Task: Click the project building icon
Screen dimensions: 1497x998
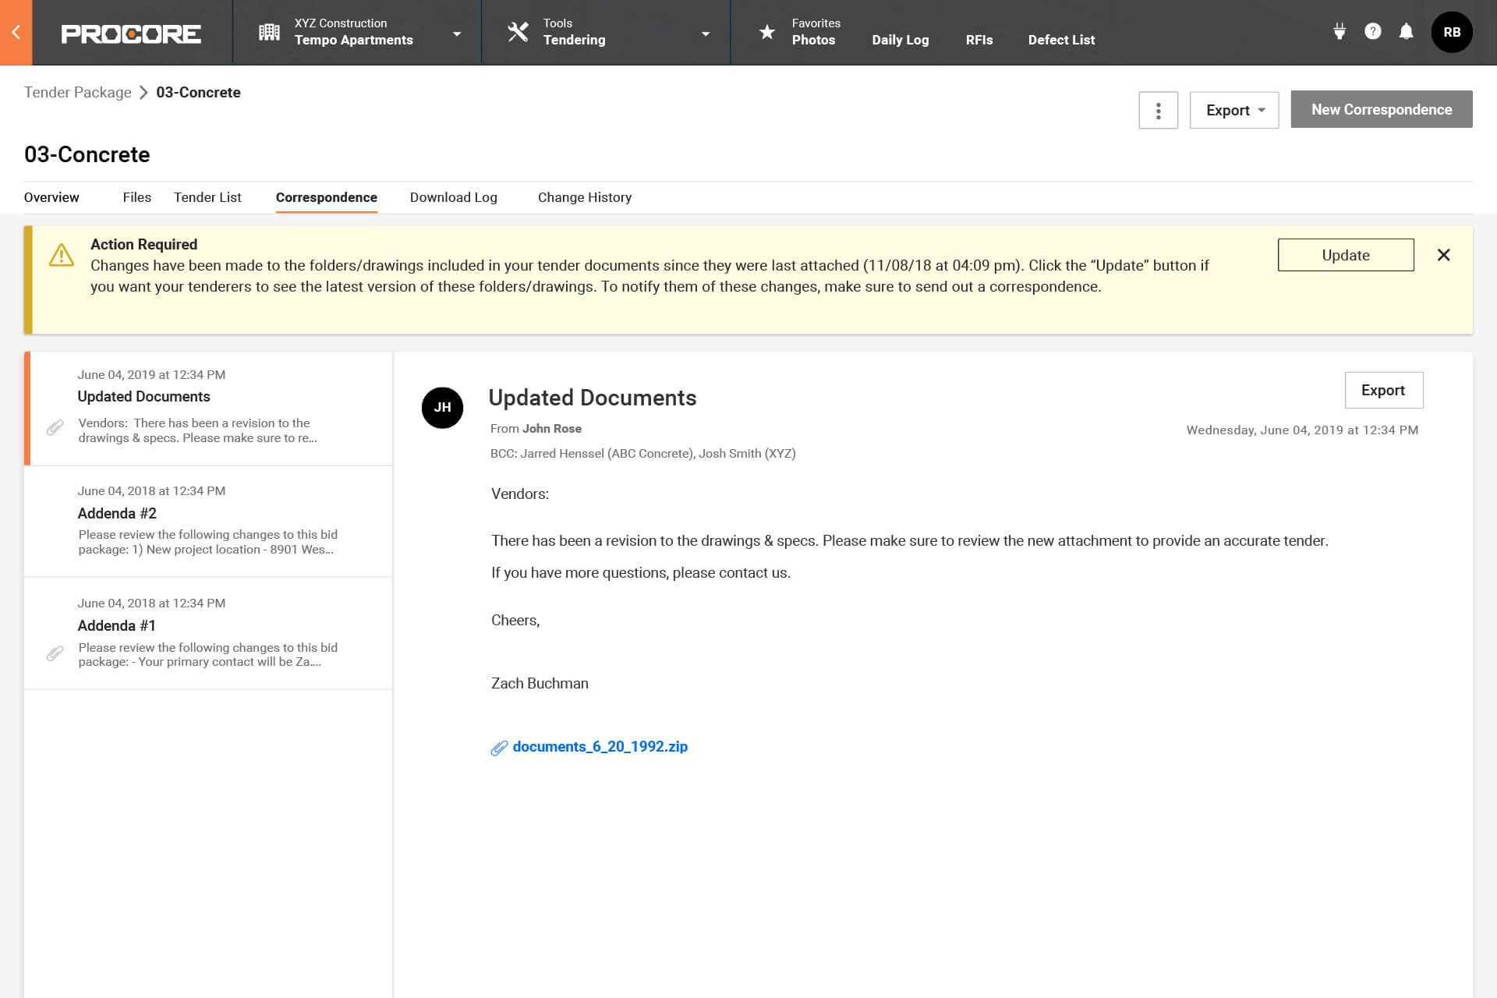Action: [x=269, y=32]
